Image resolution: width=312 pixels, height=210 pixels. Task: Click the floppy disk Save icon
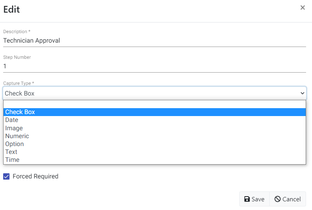pyautogui.click(x=247, y=199)
